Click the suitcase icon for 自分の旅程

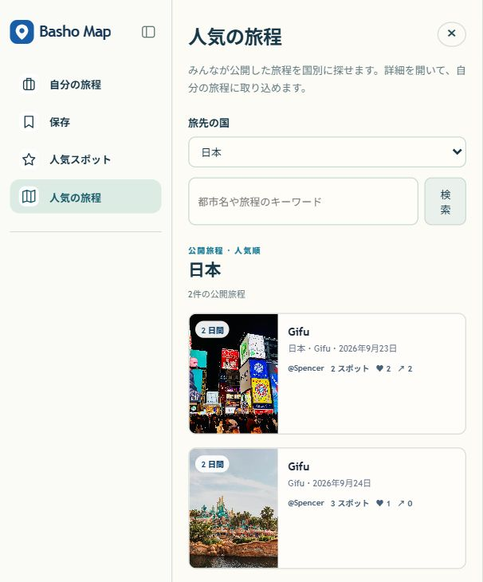29,85
